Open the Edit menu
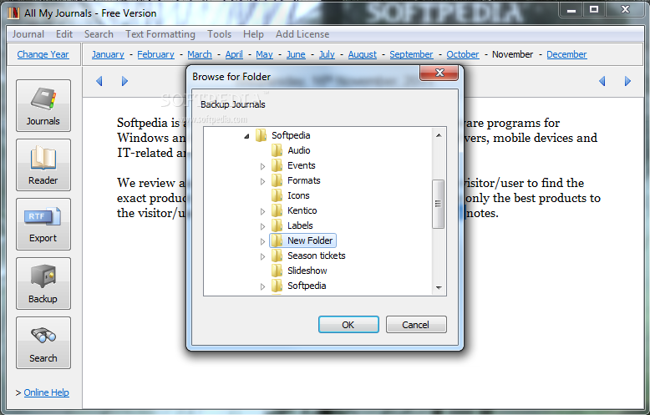This screenshot has width=650, height=415. 64,34
